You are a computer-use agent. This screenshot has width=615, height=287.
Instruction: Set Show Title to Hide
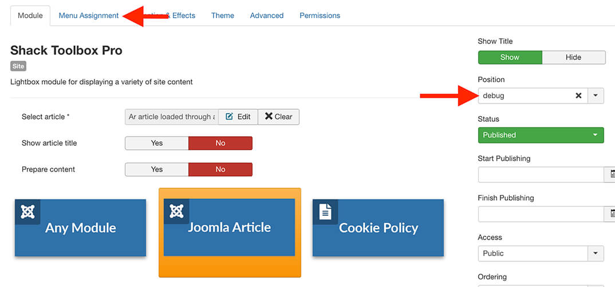pos(573,57)
